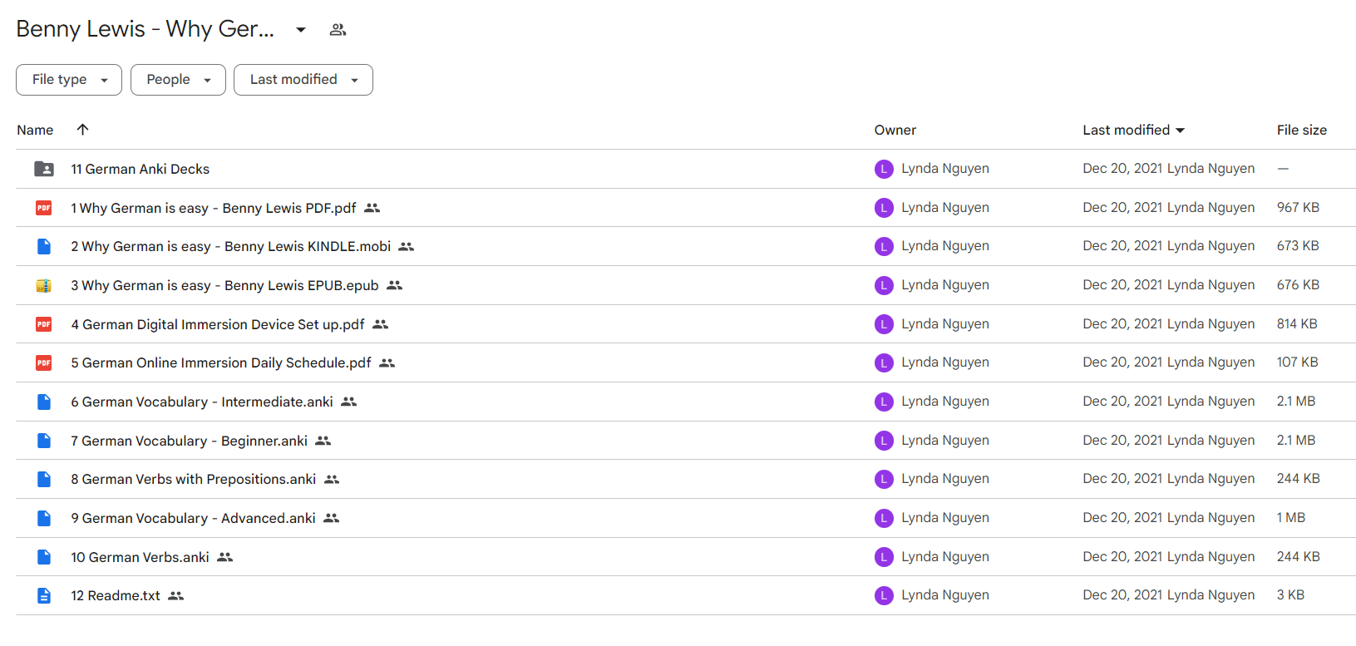Image resolution: width=1356 pixels, height=646 pixels.
Task: Click the shared icon next to Intermediate.anki
Action: pyautogui.click(x=349, y=402)
